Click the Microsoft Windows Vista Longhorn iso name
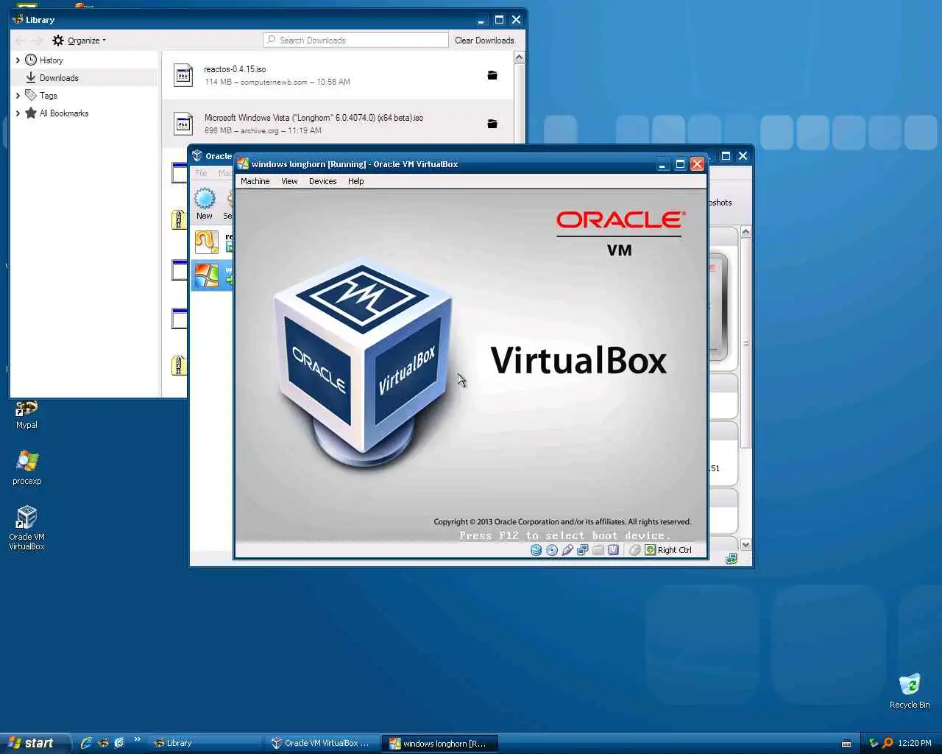The width and height of the screenshot is (942, 754). (x=314, y=118)
